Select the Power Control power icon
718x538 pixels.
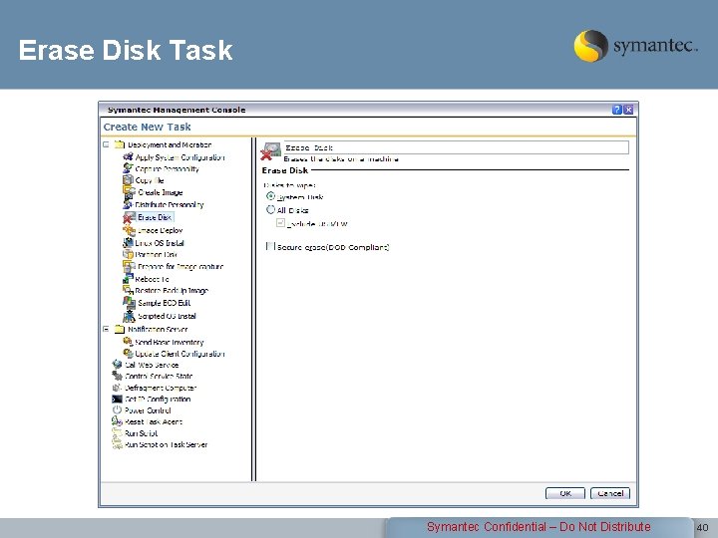point(118,409)
